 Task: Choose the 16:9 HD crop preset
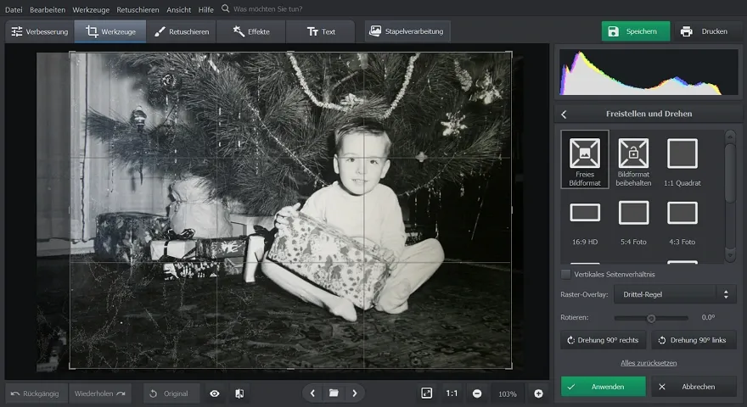[x=585, y=224]
